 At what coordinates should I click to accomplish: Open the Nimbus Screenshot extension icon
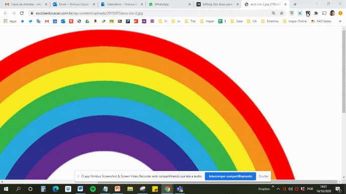300,13
